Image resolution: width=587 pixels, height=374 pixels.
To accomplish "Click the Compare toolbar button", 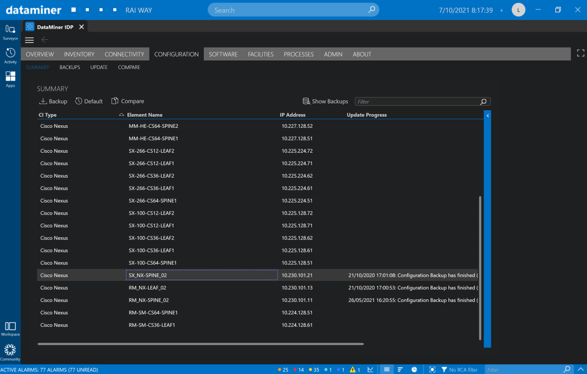I will click(128, 101).
